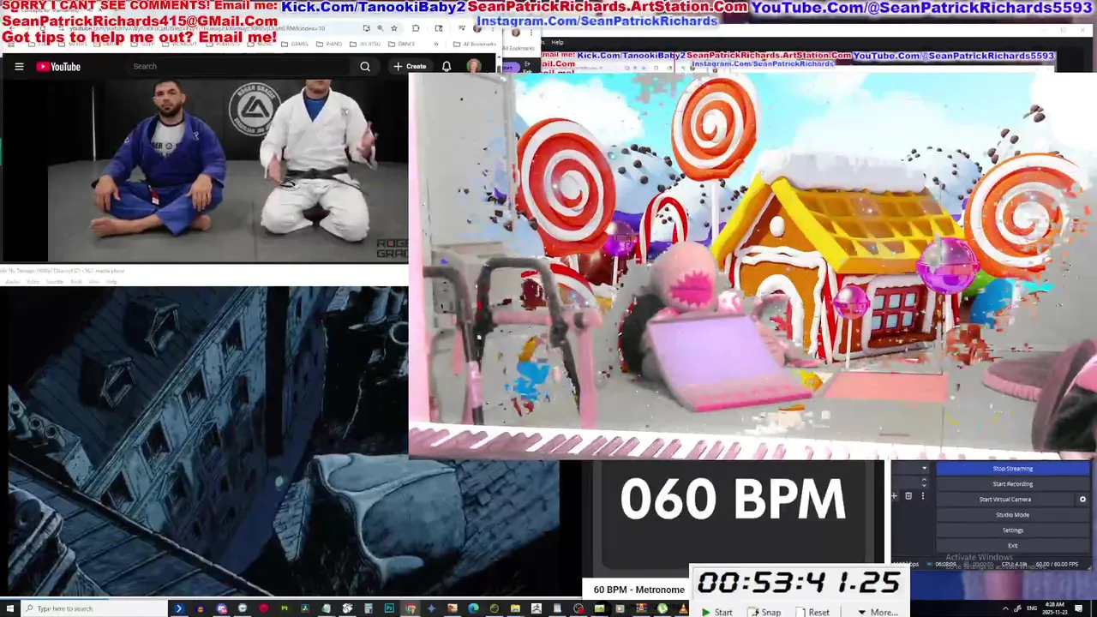This screenshot has height=617, width=1097.
Task: Open YouTube notifications bell
Action: point(447,66)
